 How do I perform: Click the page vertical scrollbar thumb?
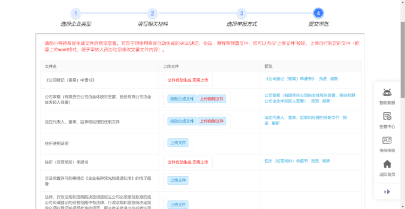coord(403,59)
